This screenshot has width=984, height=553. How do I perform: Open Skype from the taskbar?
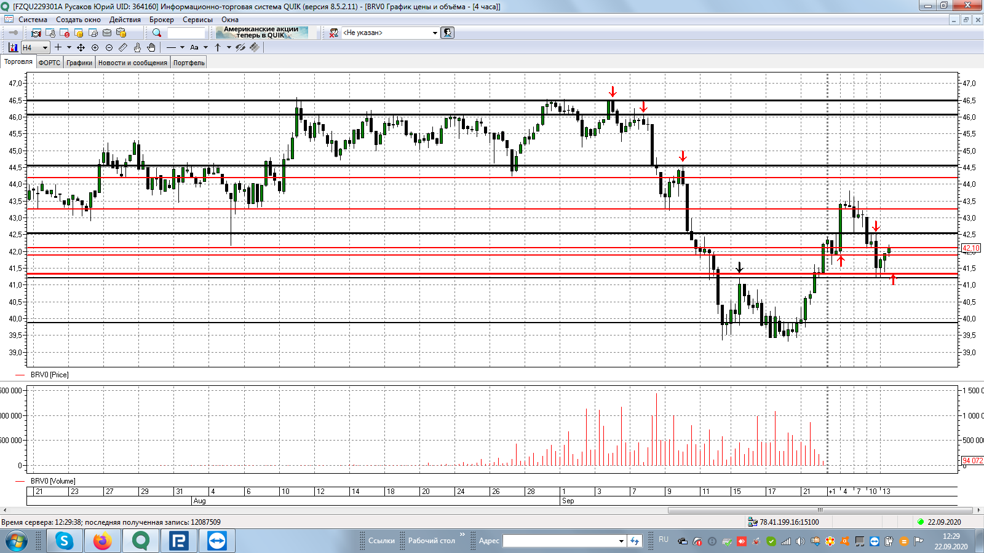click(x=65, y=541)
